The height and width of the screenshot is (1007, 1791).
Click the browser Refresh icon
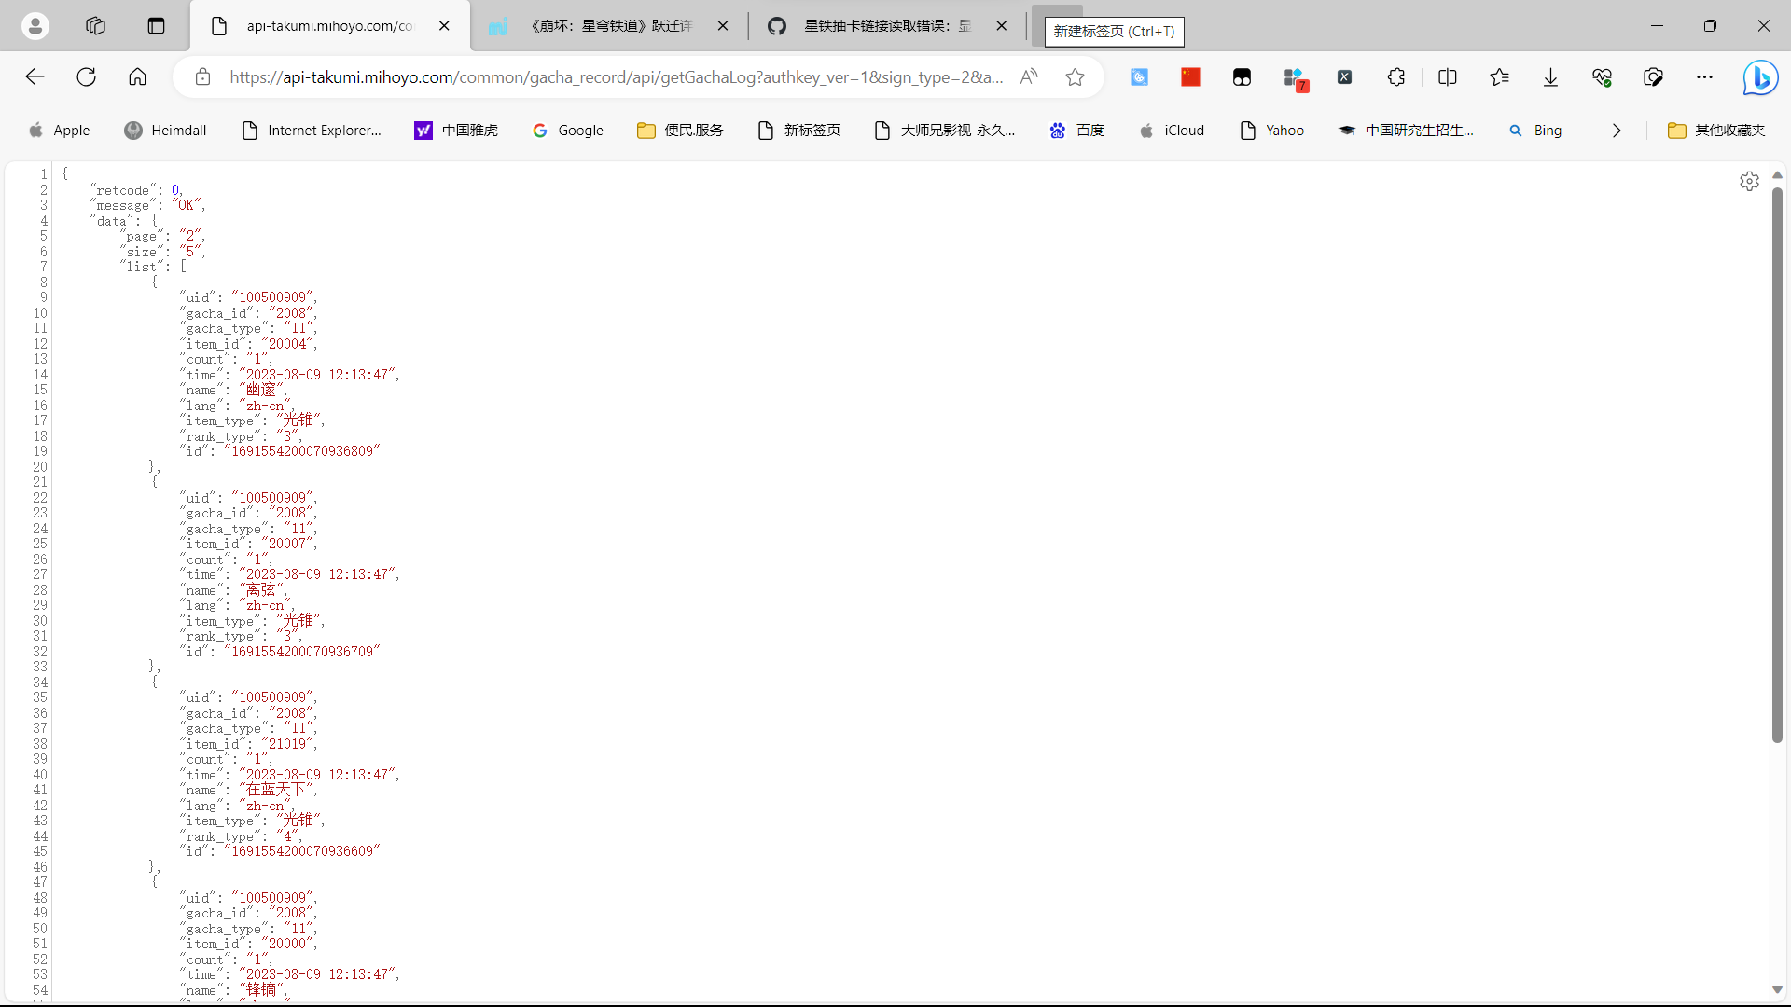86,77
